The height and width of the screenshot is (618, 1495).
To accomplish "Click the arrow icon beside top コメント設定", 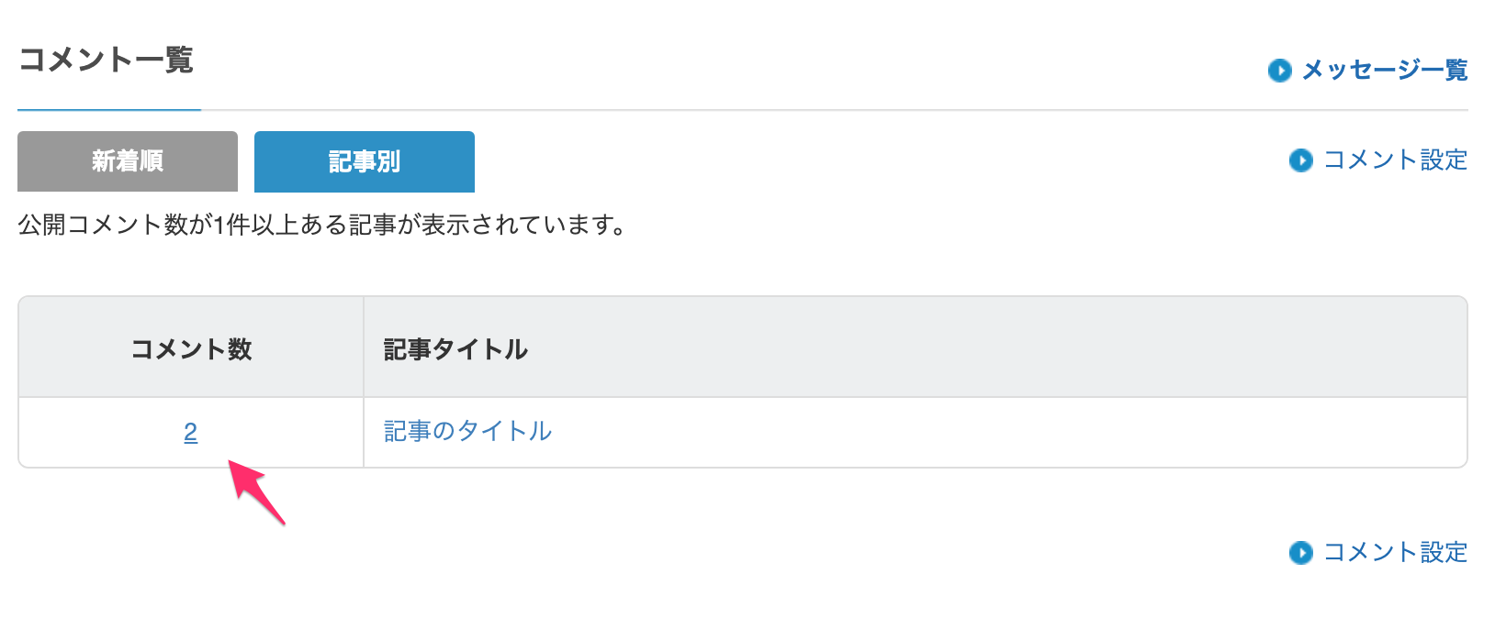I will tap(1300, 160).
